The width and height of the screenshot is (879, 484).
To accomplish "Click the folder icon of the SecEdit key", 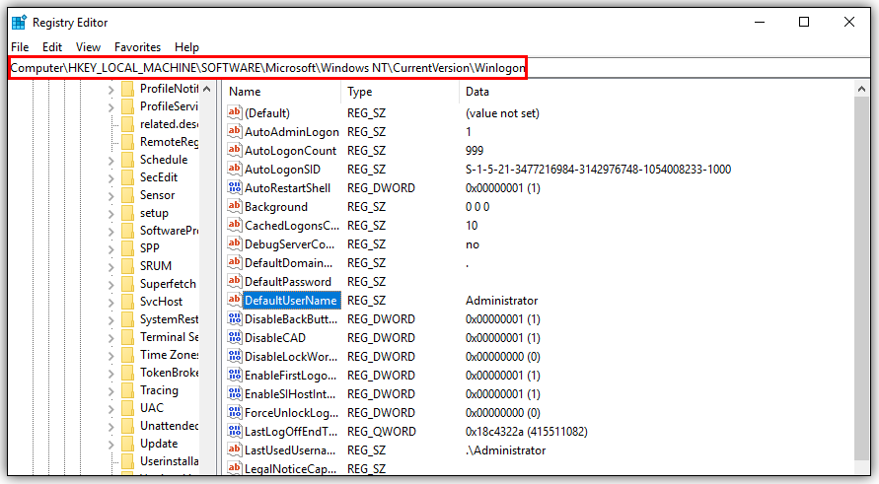I will coord(128,177).
